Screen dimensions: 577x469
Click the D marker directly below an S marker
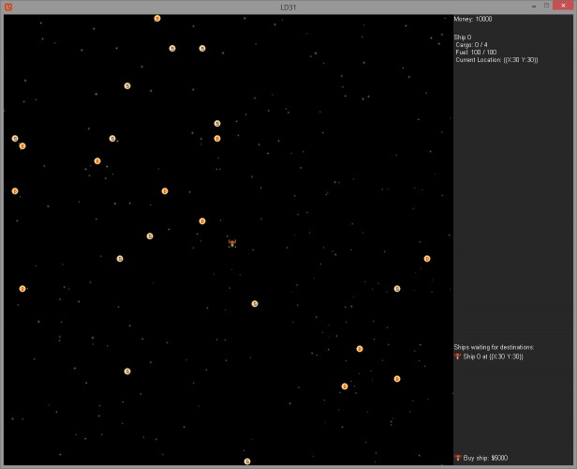[x=217, y=139]
